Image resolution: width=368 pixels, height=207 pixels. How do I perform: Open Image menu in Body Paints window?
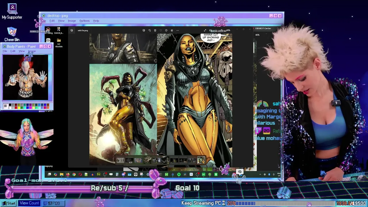click(x=32, y=51)
